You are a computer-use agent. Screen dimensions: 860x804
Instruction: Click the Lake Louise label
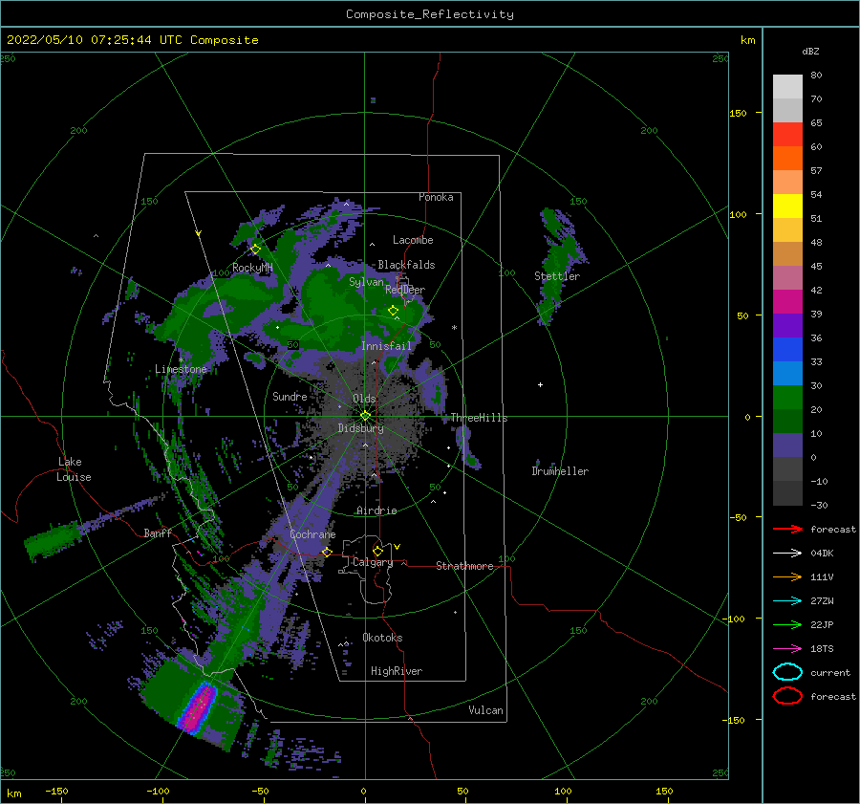[x=74, y=469]
